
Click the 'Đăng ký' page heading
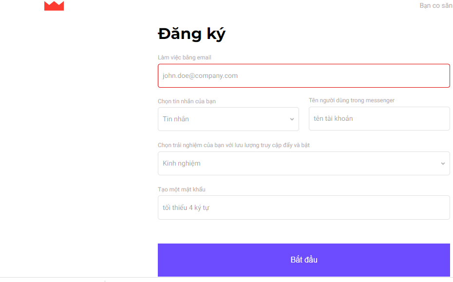coord(191,35)
